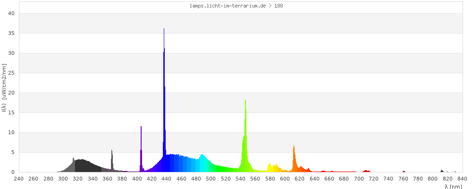Select the cyan bump near 488 nm

pos(202,163)
